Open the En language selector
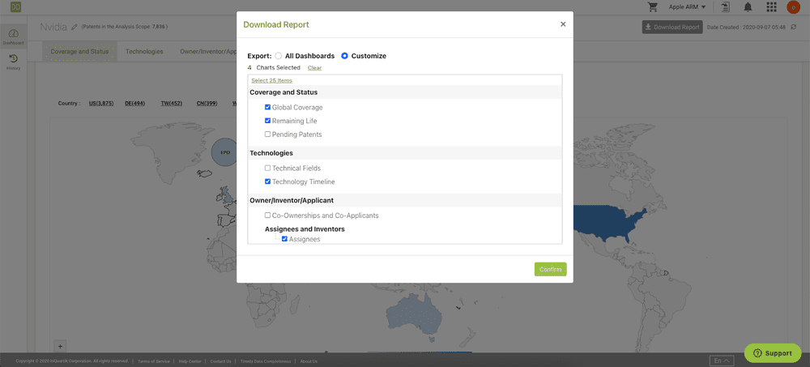 [723, 361]
